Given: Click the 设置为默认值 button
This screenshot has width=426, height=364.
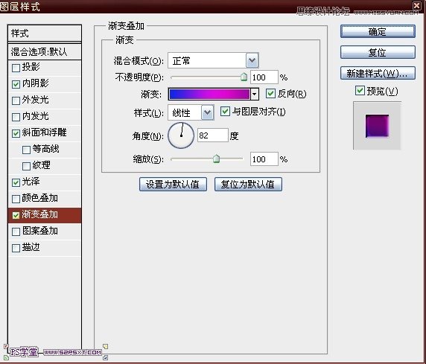Looking at the screenshot, I should click(173, 185).
